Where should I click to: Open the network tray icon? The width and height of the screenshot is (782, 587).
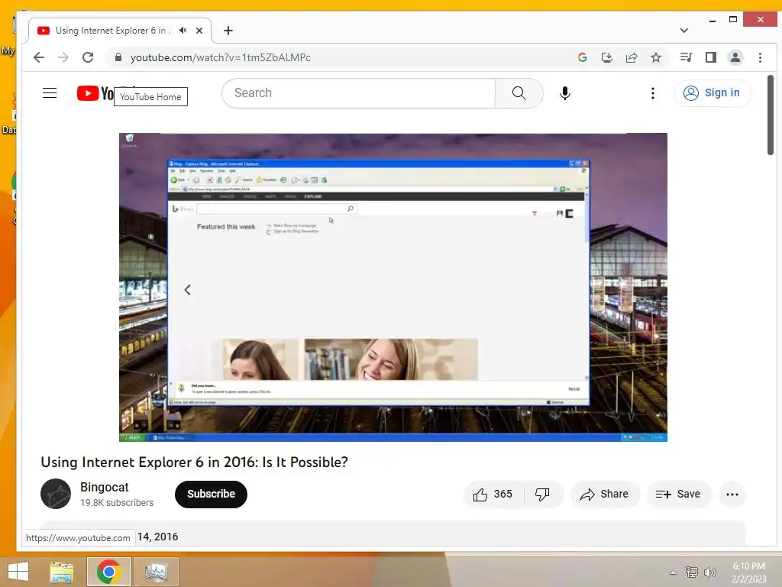click(x=692, y=572)
